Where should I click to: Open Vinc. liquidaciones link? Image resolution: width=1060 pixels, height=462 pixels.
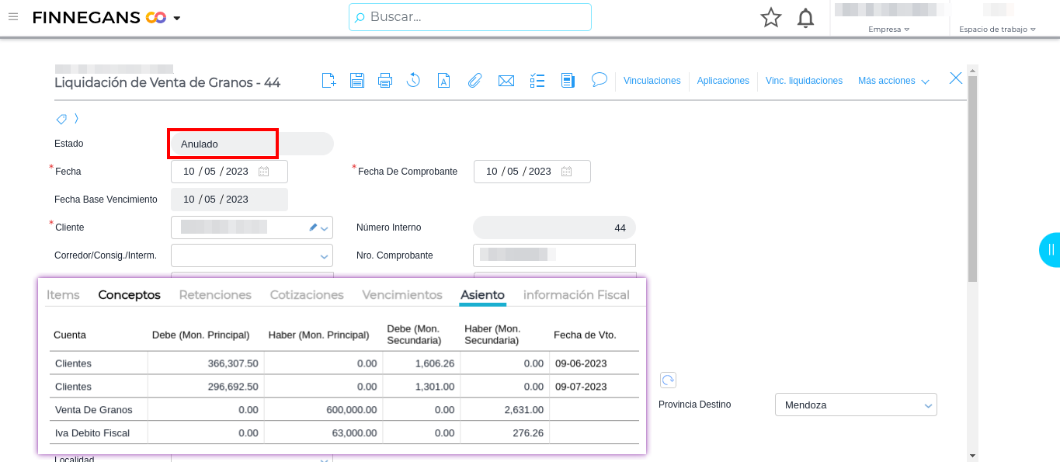click(x=804, y=81)
